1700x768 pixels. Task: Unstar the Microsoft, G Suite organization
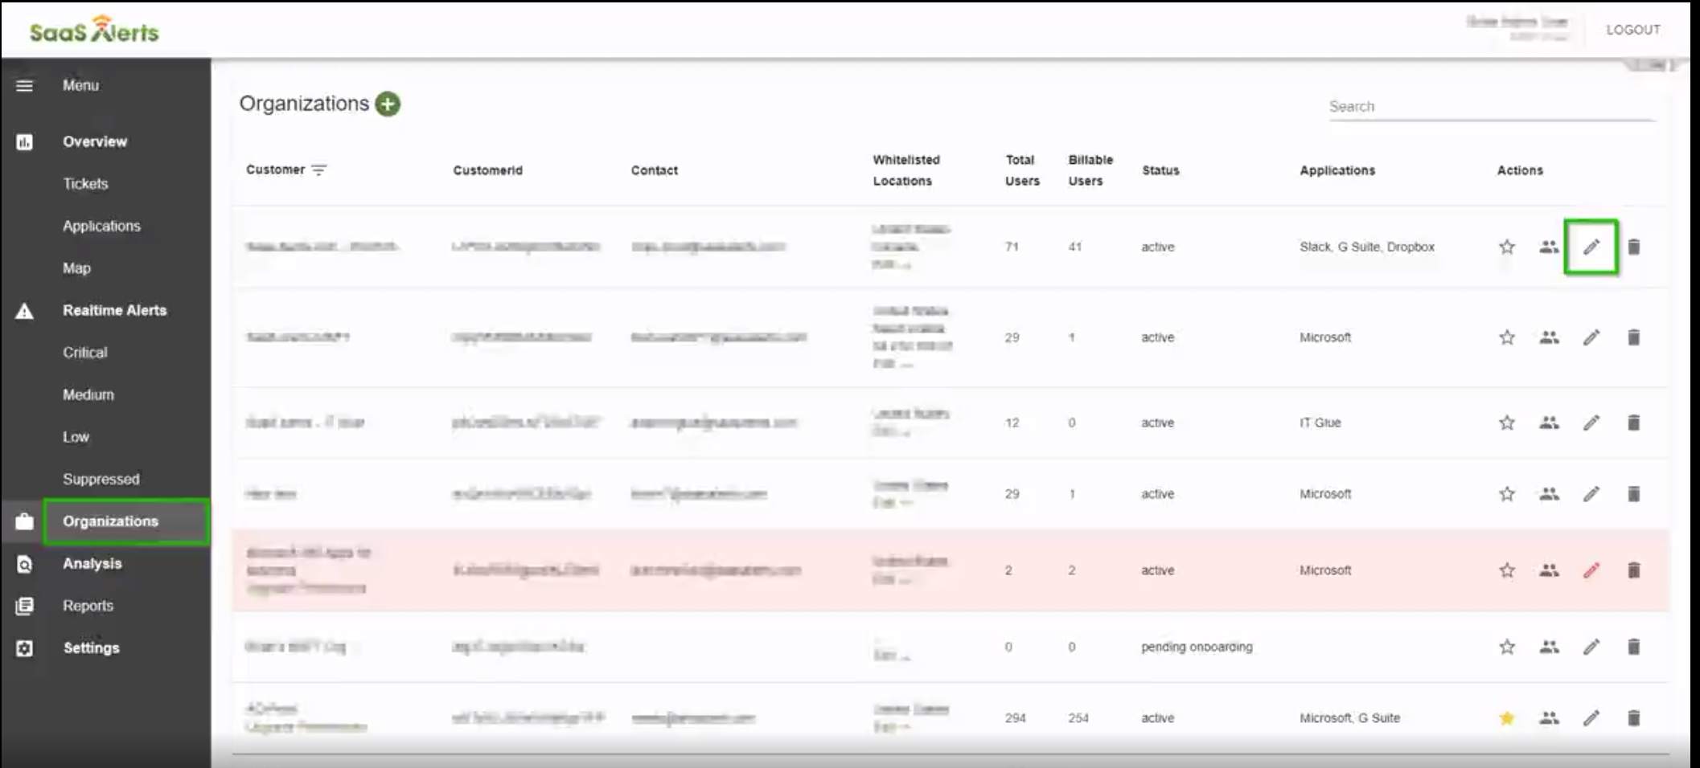point(1507,718)
